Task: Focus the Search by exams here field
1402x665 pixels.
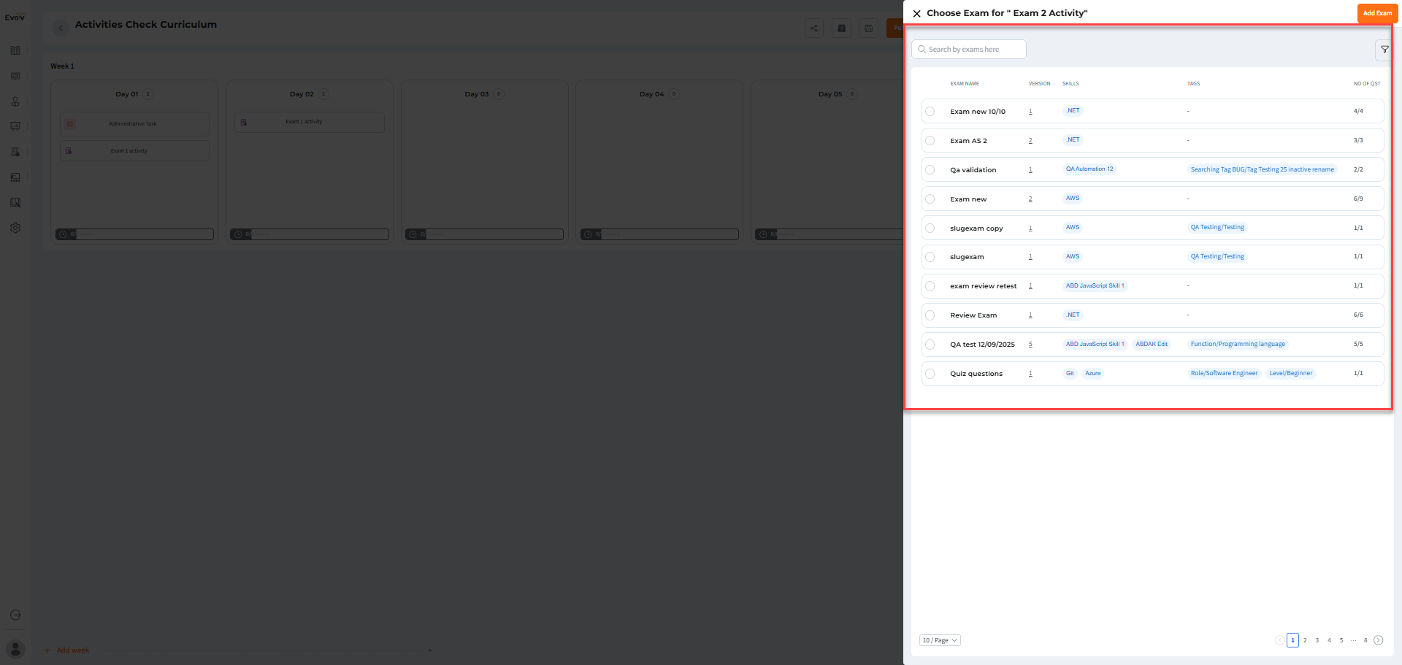Action: 969,50
